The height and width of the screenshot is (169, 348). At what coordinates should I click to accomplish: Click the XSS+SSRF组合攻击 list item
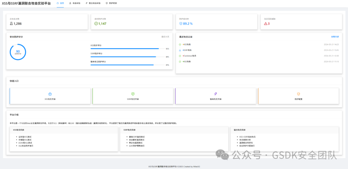248,137
